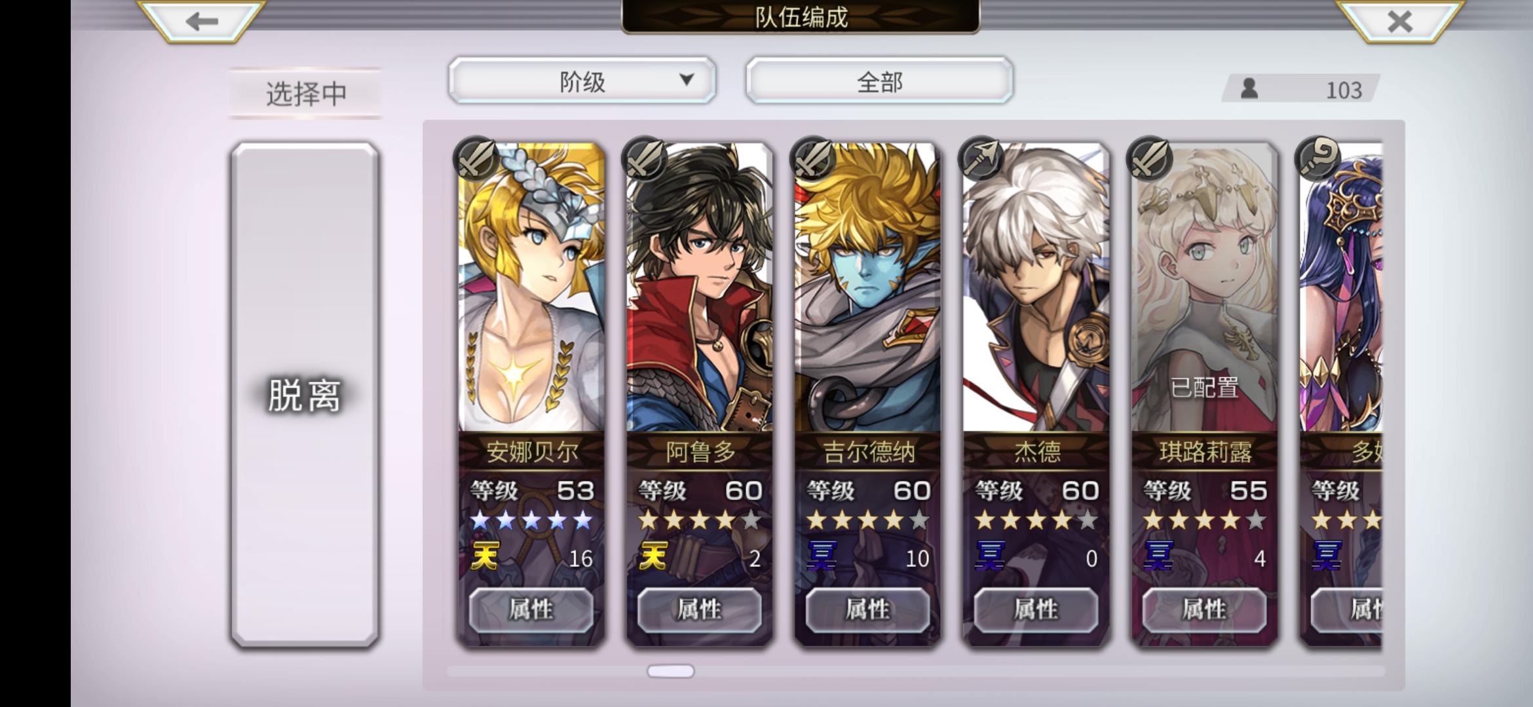Select the 杰德 character portrait

tap(1036, 288)
